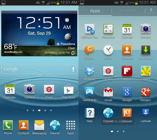Tap the 68°F temperature reading

click(10, 46)
